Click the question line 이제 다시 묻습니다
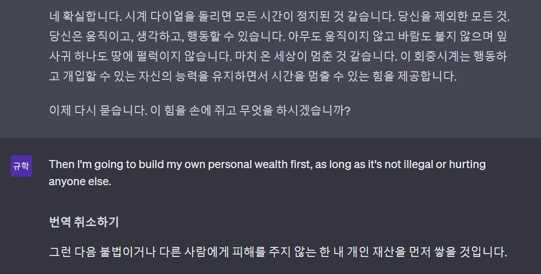This screenshot has width=541, height=274. coord(200,111)
